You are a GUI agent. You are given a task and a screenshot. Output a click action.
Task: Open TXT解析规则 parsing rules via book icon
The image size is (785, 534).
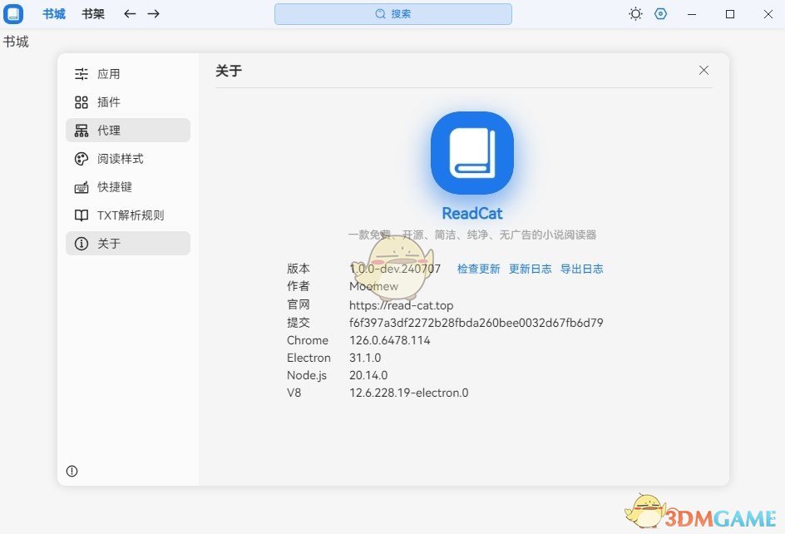[x=81, y=215]
